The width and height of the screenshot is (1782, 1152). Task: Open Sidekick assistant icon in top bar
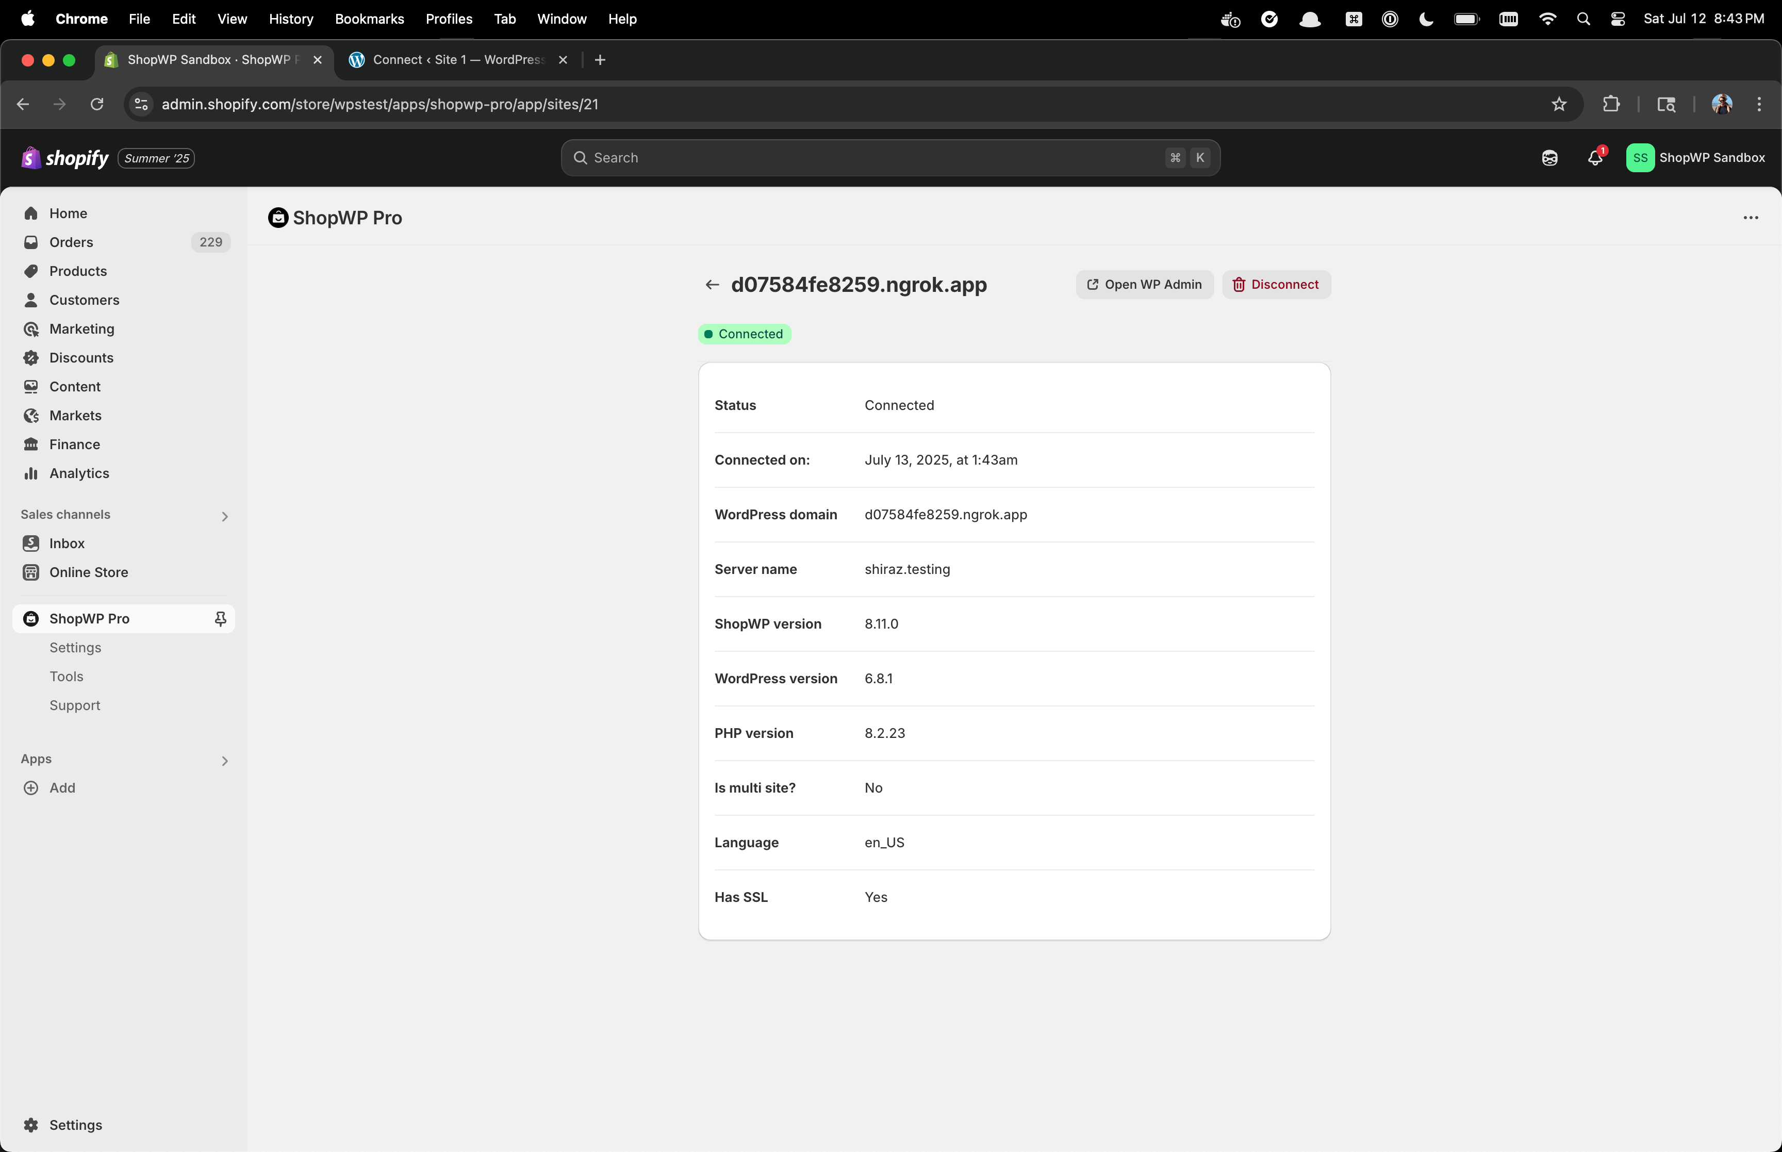tap(1549, 158)
